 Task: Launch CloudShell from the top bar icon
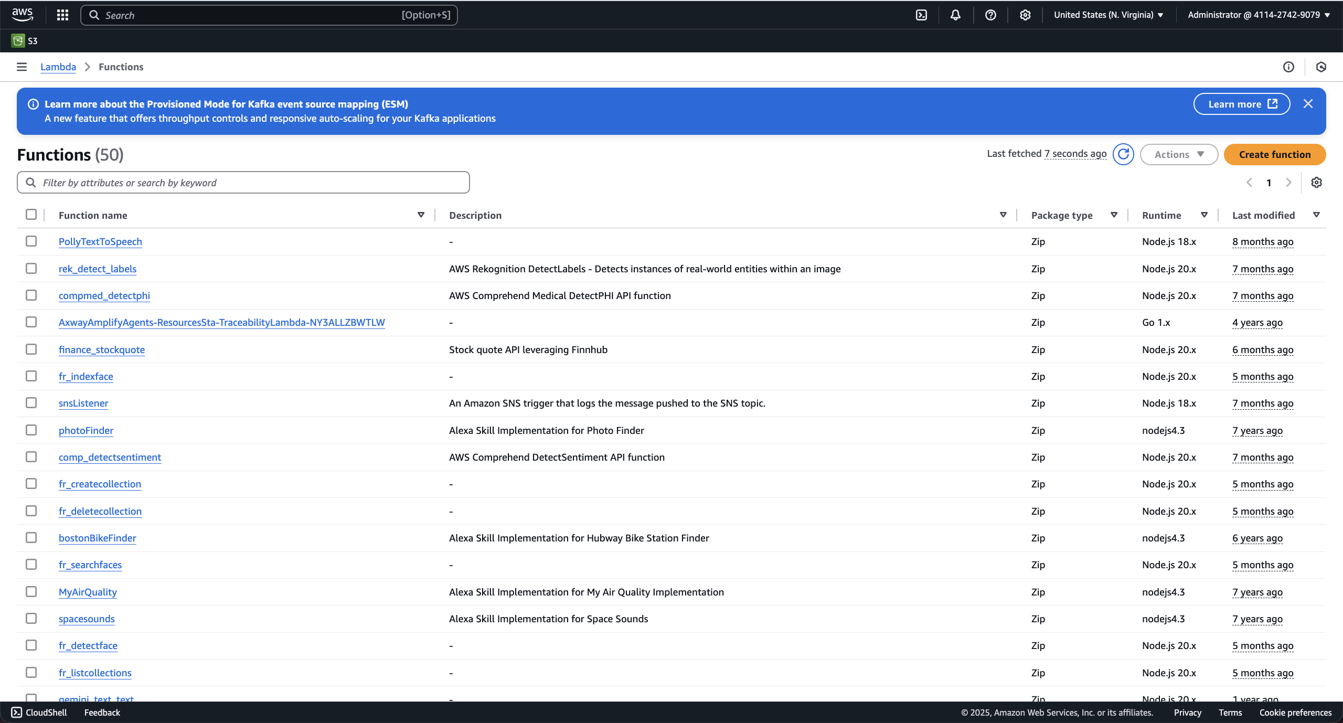pyautogui.click(x=921, y=15)
